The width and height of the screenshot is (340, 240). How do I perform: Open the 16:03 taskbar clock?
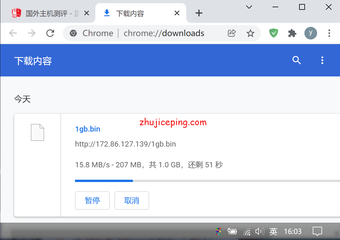point(293,231)
